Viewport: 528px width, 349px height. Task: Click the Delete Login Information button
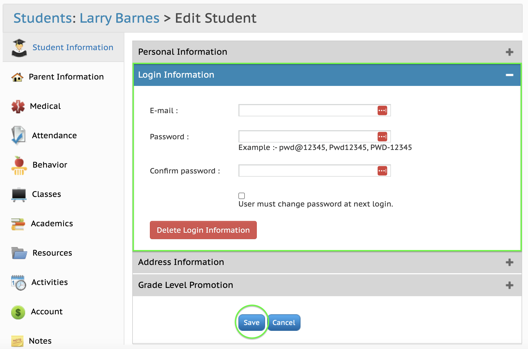coord(203,230)
